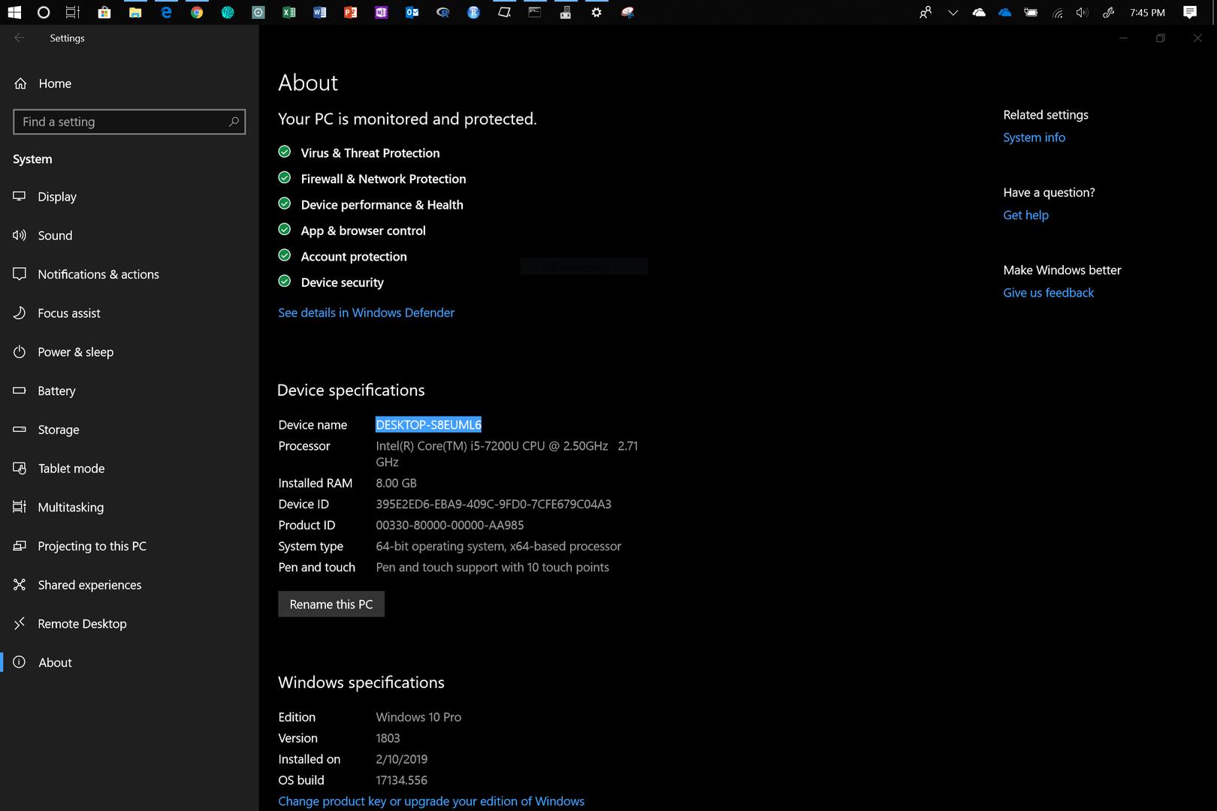This screenshot has width=1217, height=811.
Task: Open Notifications & actions settings
Action: (x=129, y=274)
